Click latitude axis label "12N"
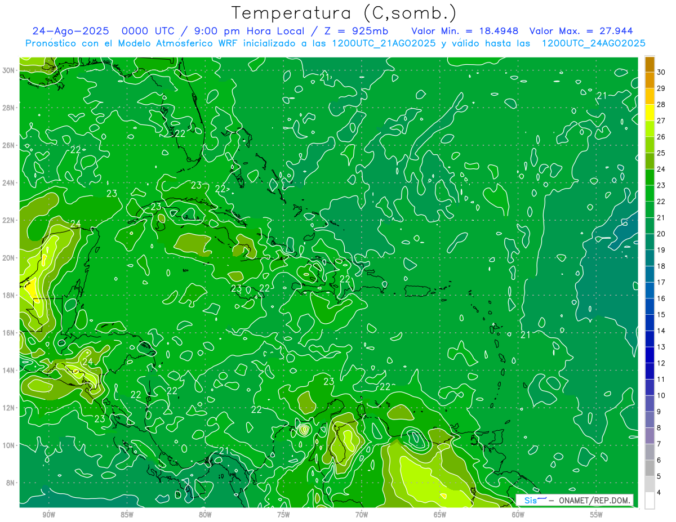Screen dimensions: 676x522 pos(8,408)
